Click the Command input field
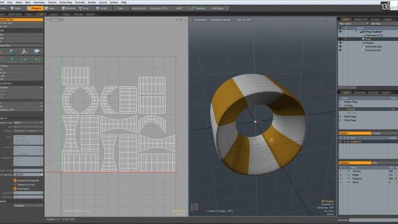 click(x=373, y=220)
